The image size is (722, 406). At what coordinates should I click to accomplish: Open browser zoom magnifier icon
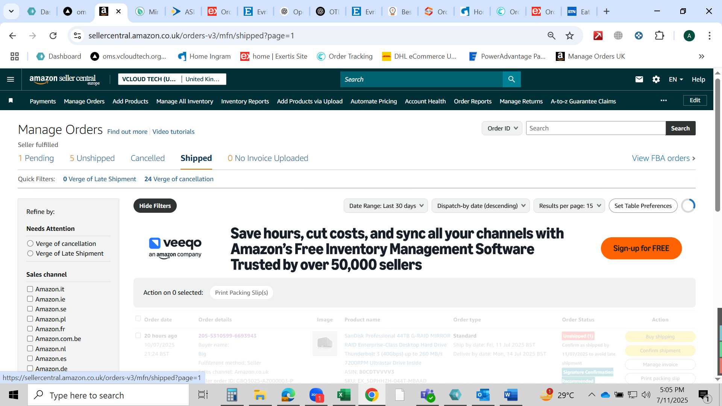point(551,36)
